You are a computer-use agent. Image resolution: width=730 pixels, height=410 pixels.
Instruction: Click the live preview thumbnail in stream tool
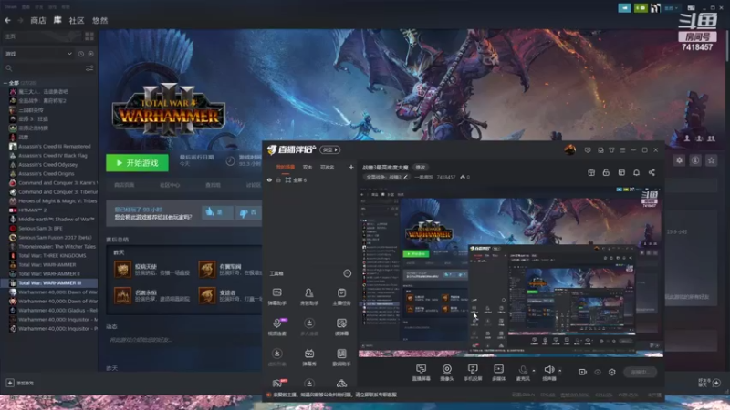click(x=511, y=272)
